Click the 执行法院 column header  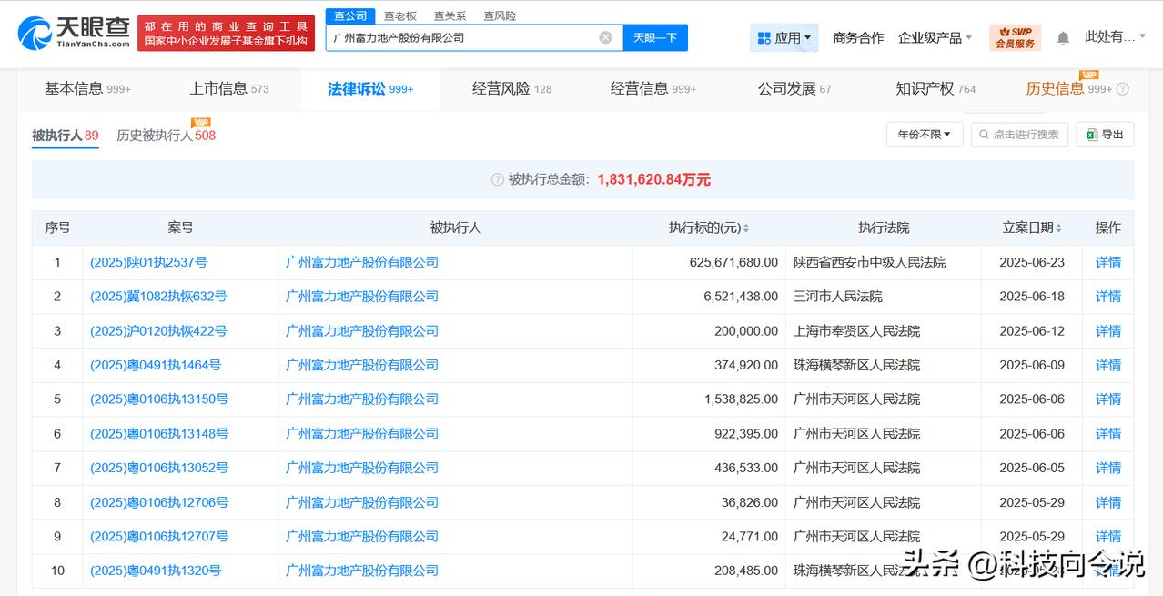click(x=884, y=228)
